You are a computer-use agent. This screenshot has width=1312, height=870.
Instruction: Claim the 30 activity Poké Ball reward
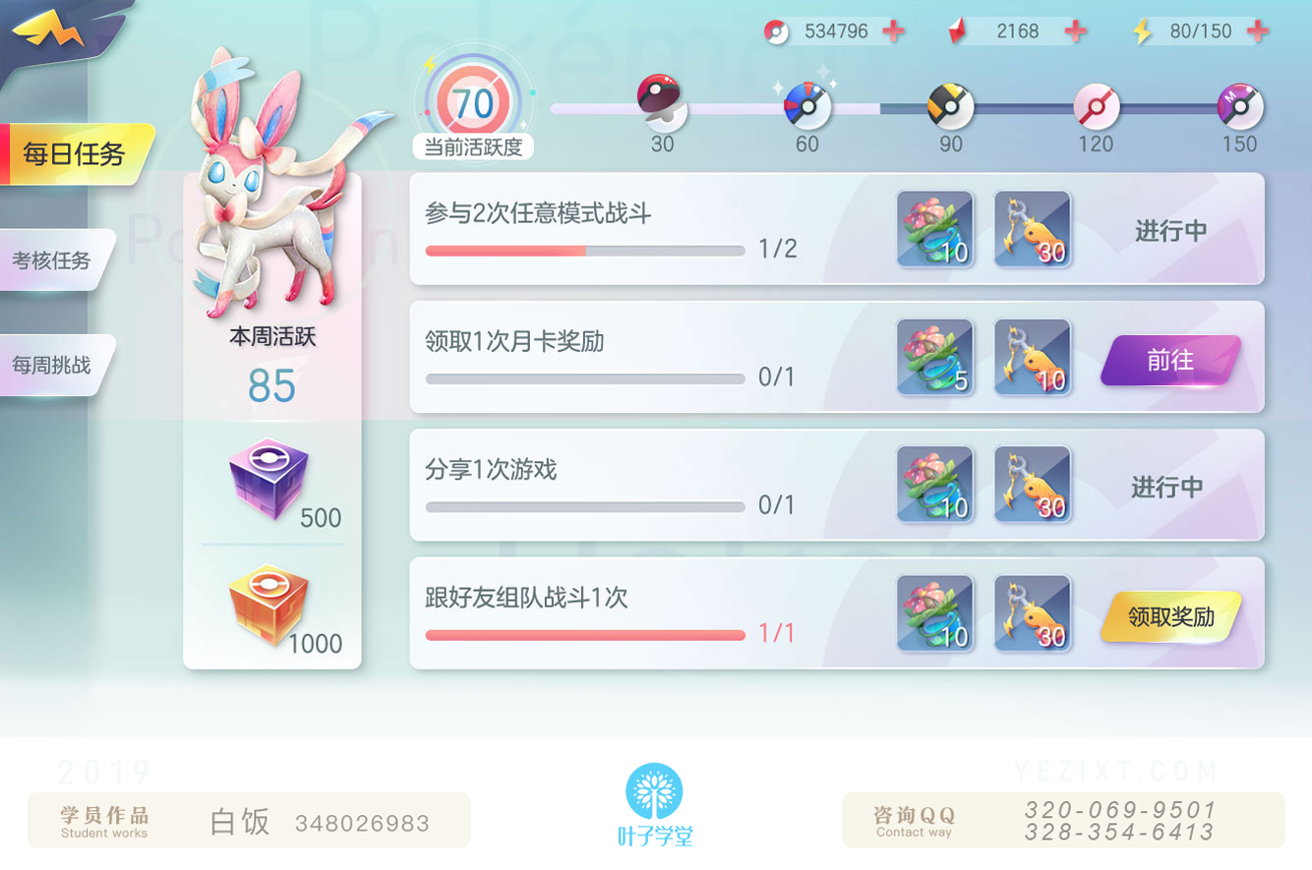(x=662, y=101)
